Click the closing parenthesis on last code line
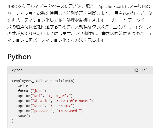Viewport: 159px width, 130px height. 13,121
